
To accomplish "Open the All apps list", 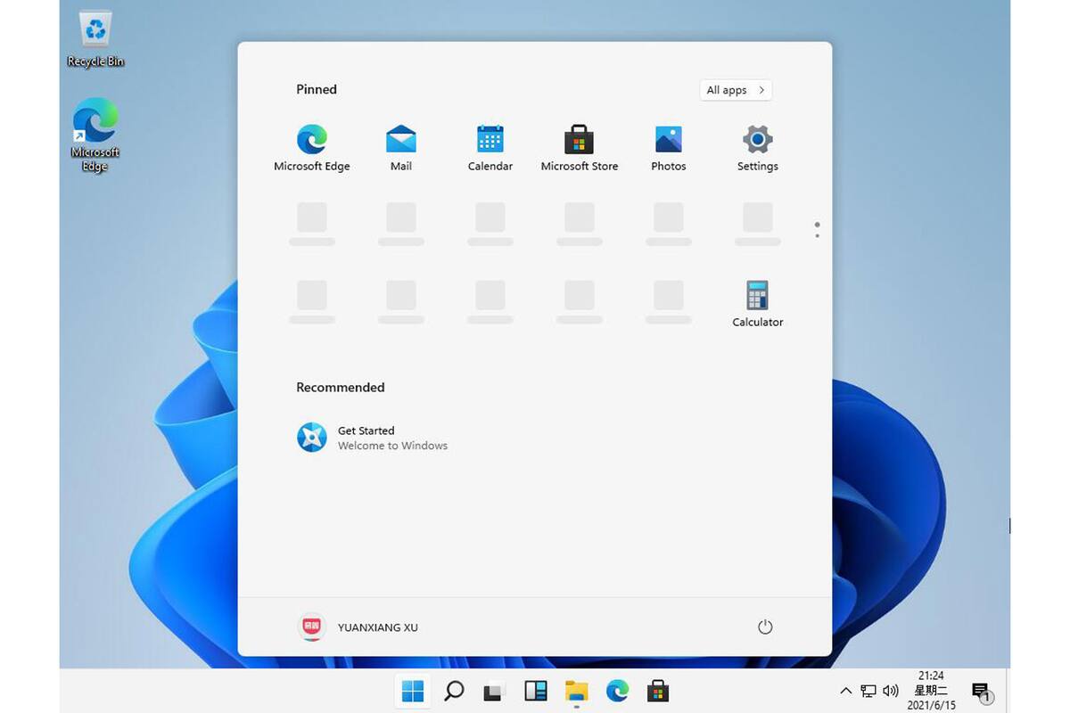I will 735,90.
